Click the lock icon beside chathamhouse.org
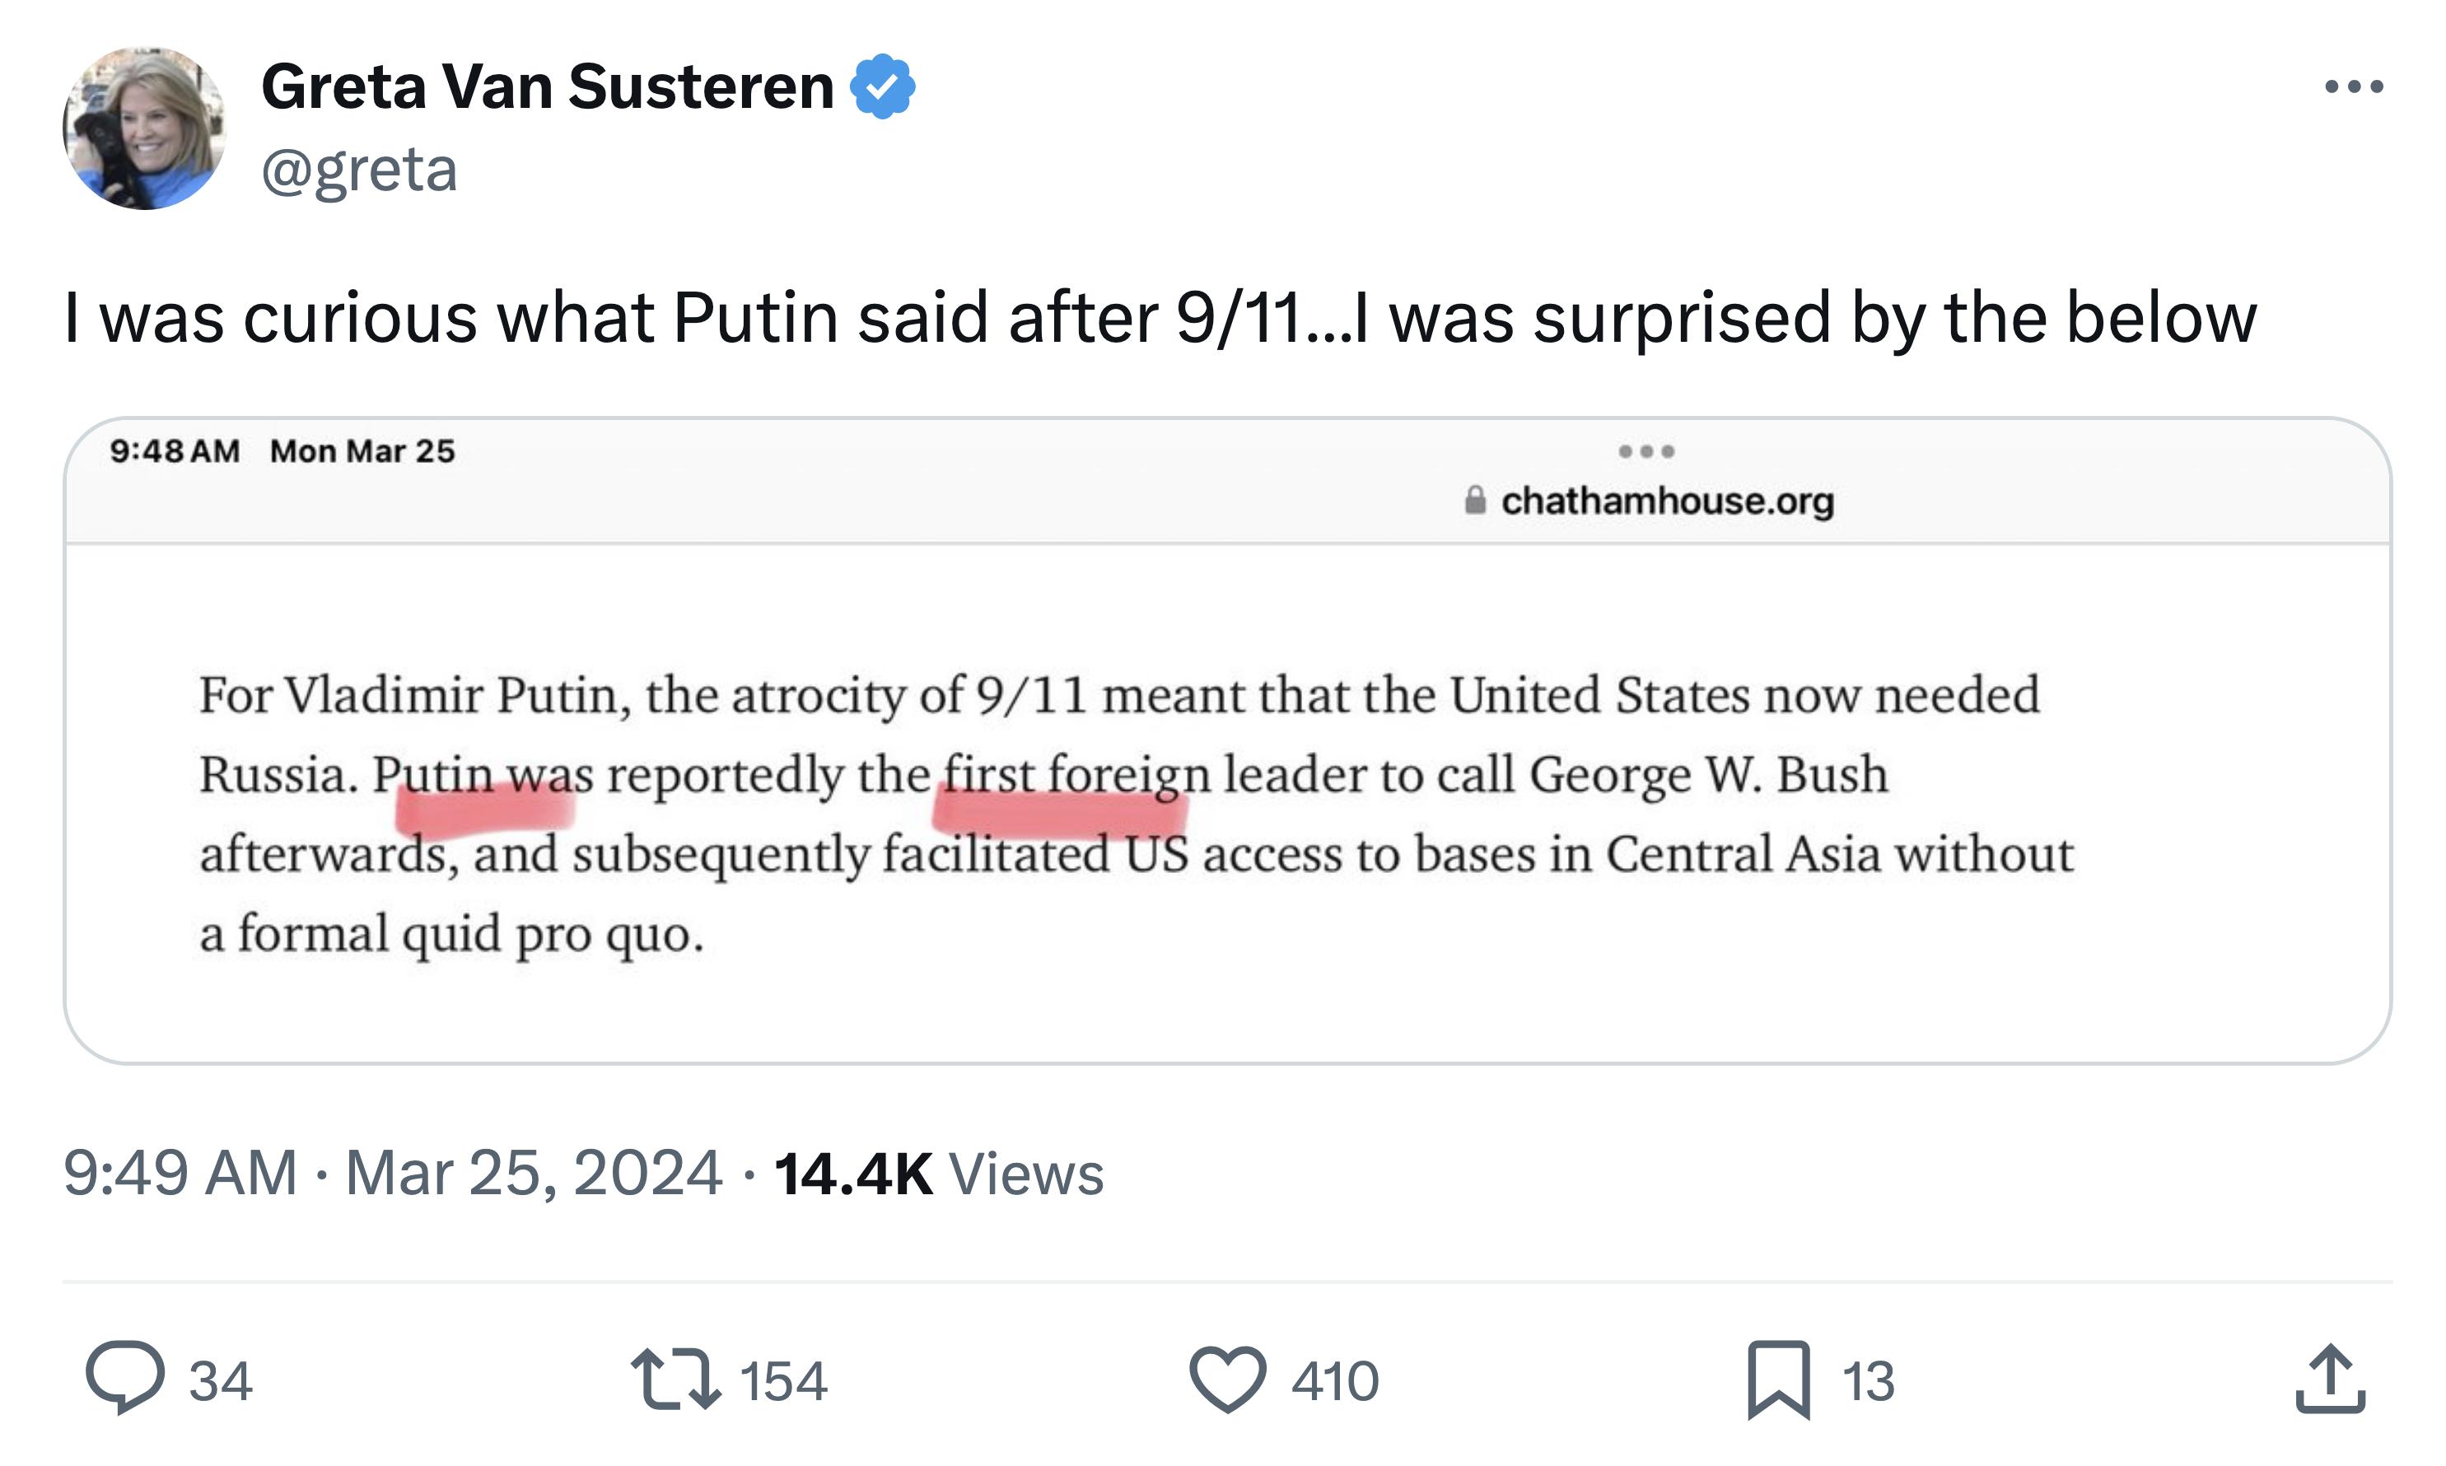Viewport: 2446px width, 1466px height. pos(1475,500)
